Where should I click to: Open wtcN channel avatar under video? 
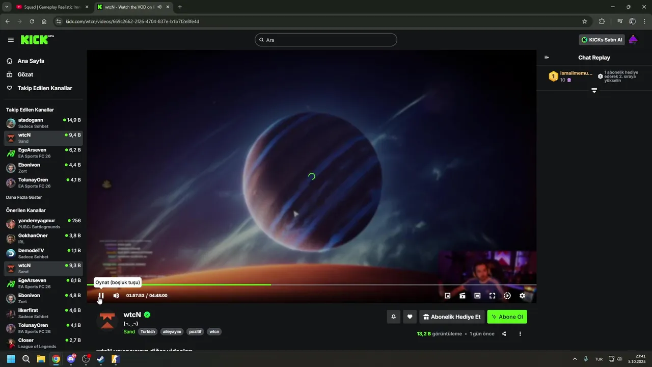107,320
